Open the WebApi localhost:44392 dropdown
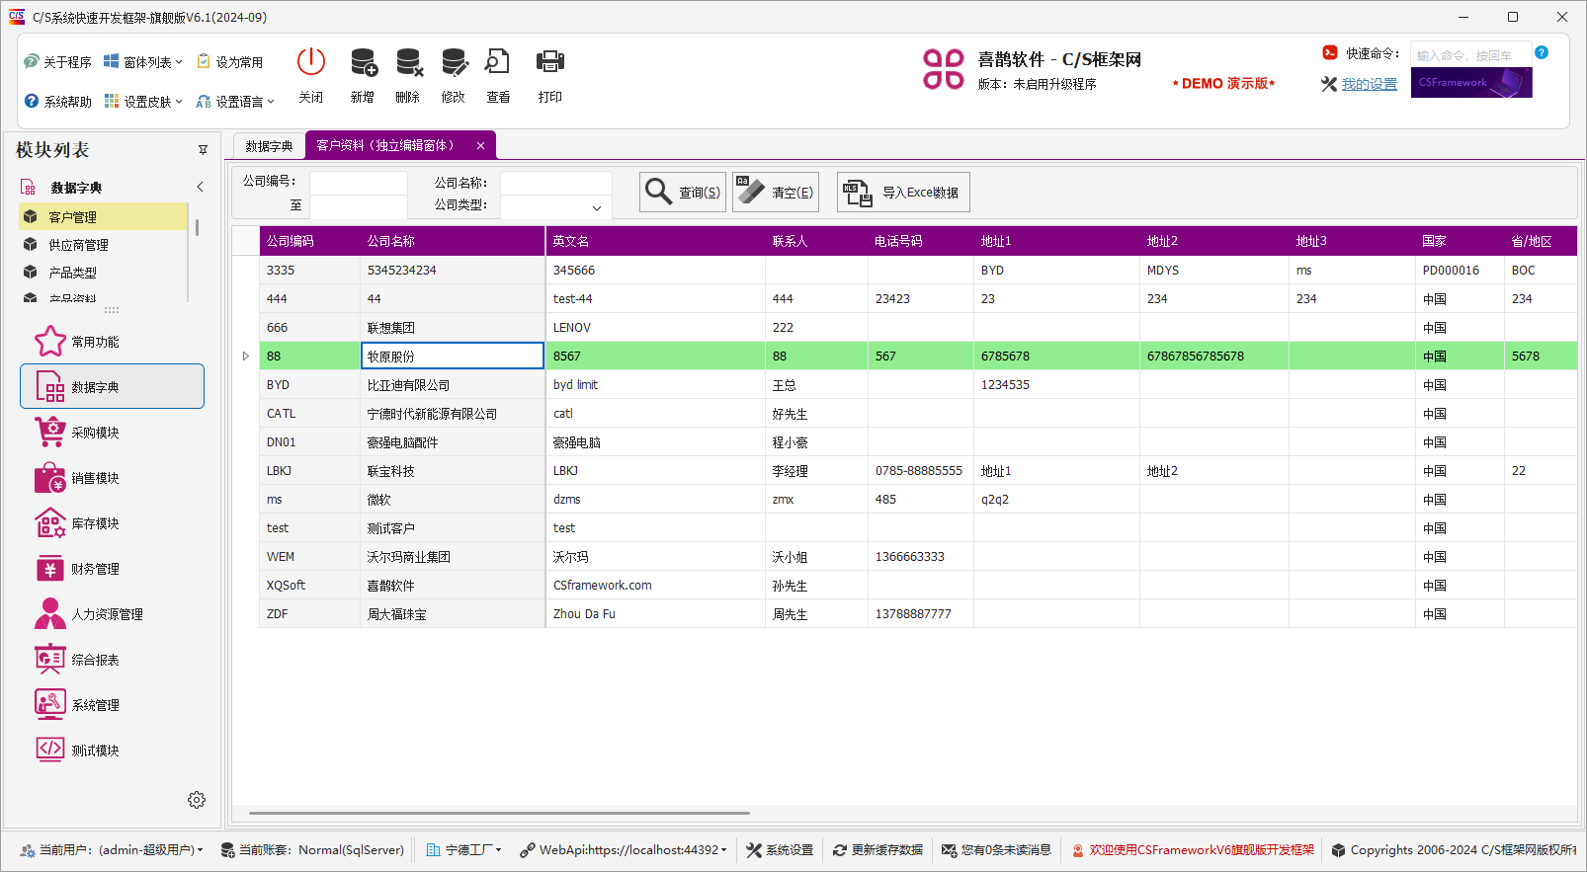Screen dimensions: 1587x872 click(x=624, y=849)
